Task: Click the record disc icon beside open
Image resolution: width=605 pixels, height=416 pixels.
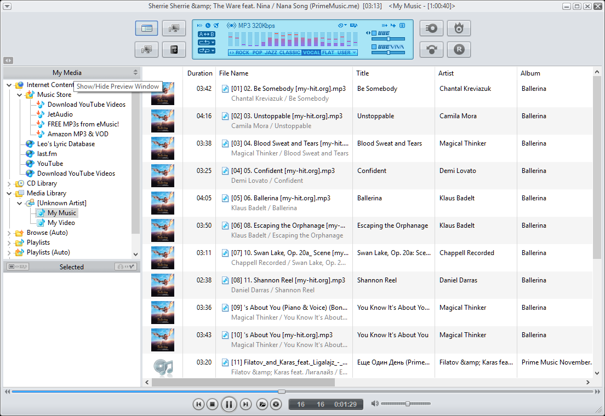Action: click(276, 405)
